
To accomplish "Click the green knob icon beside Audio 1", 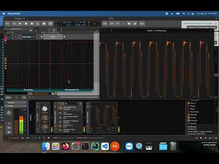I will [24, 97].
